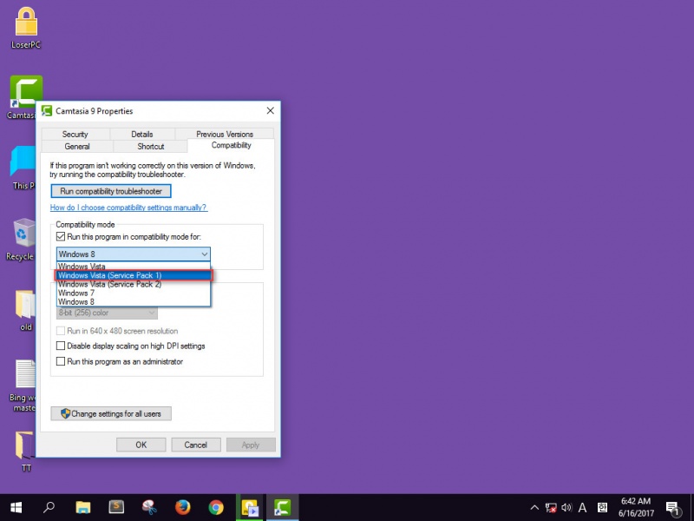Click the Cancel button

point(196,445)
